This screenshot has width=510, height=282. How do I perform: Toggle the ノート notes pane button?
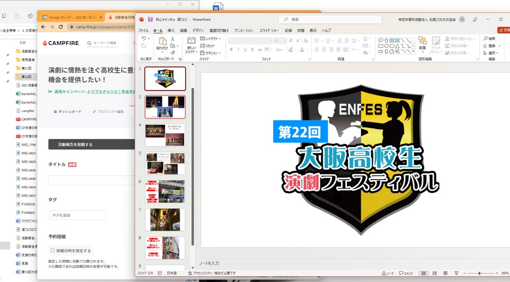(388, 273)
